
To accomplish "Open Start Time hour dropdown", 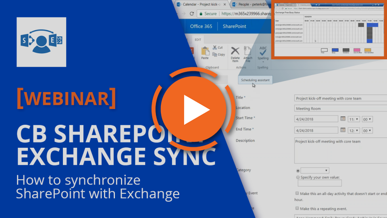I will pos(354,119).
